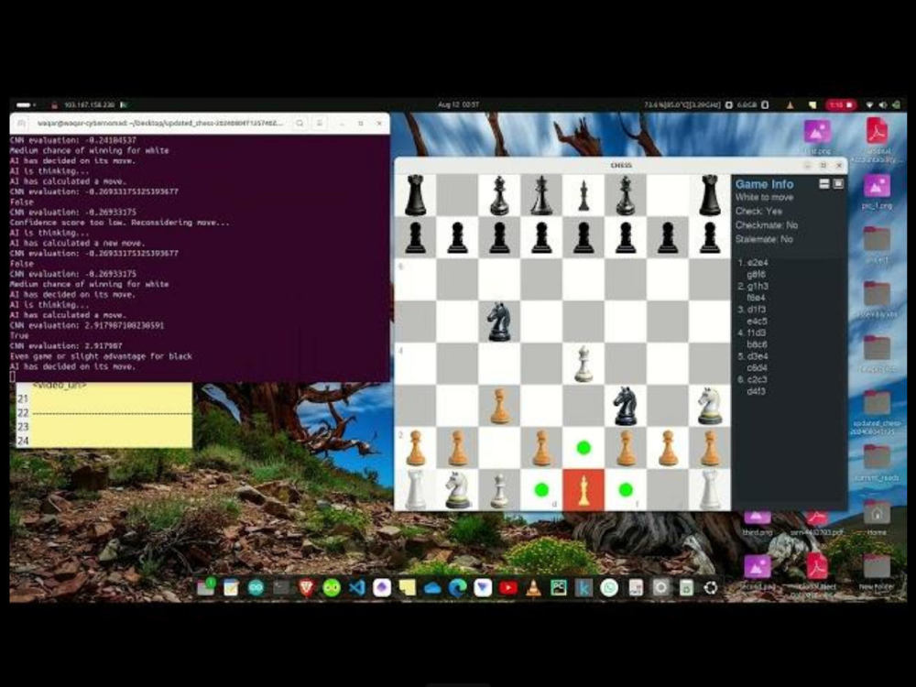Image resolution: width=916 pixels, height=687 pixels.
Task: Click the black knight on c5
Action: pyautogui.click(x=499, y=322)
